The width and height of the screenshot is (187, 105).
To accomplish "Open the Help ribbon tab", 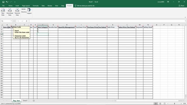I will click(x=63, y=6).
